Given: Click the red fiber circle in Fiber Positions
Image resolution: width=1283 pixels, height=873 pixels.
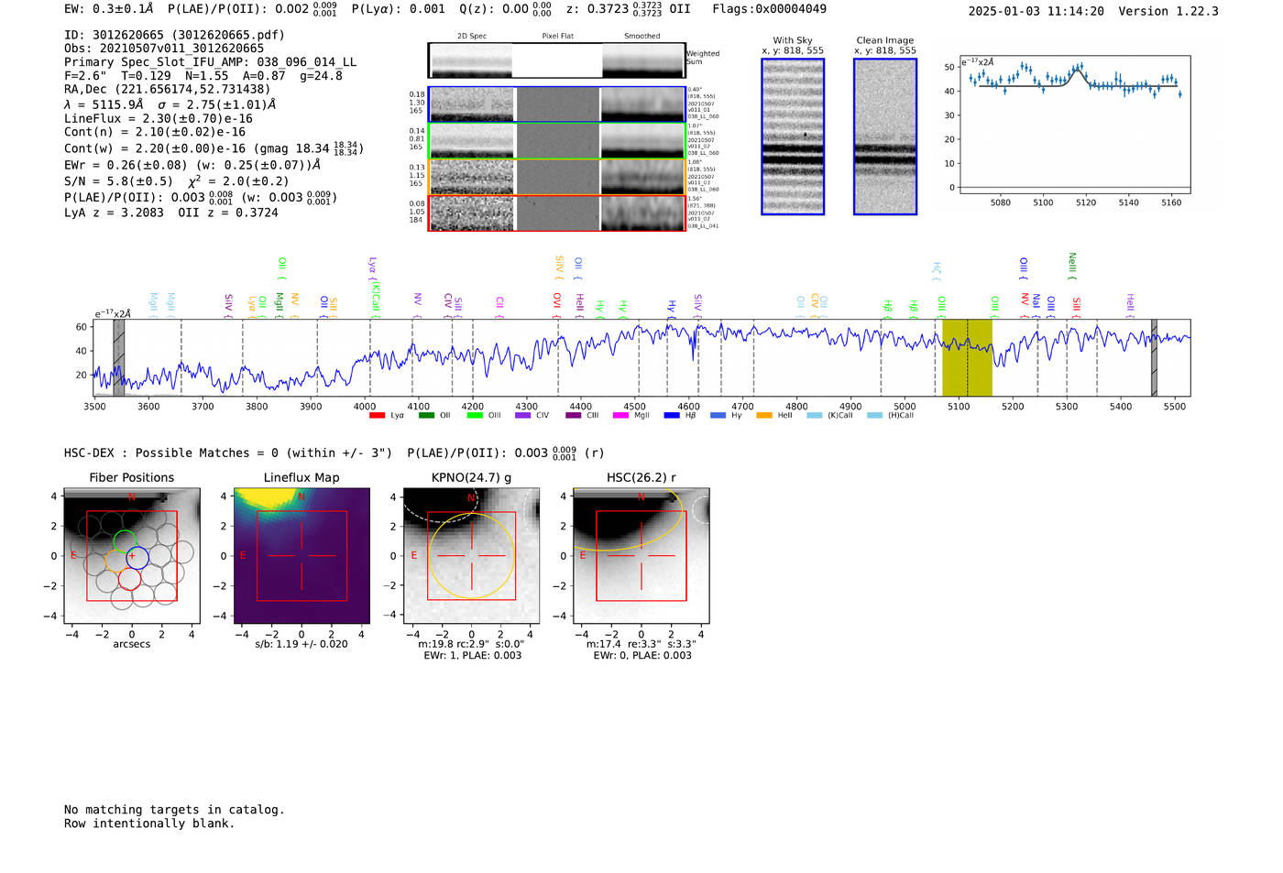Looking at the screenshot, I should pos(129,578).
